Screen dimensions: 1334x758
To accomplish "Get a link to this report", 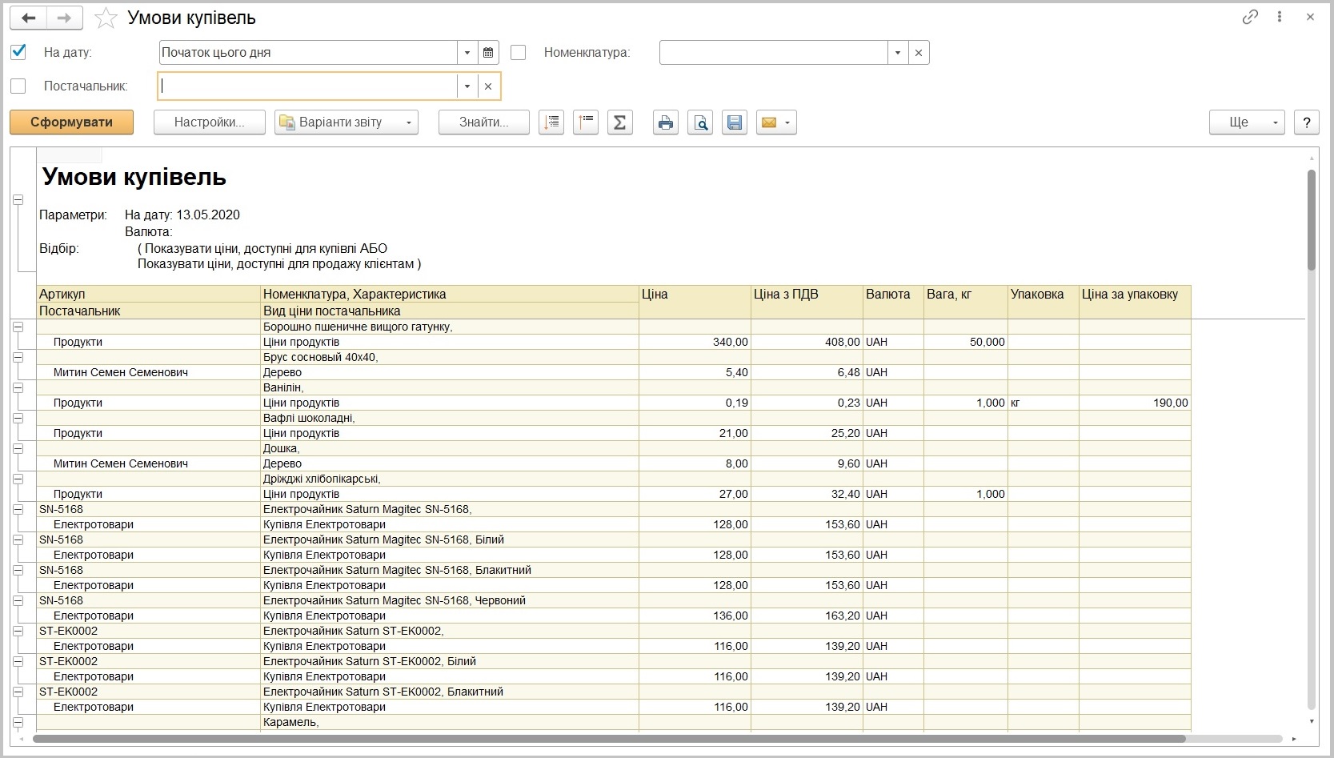I will (x=1250, y=17).
